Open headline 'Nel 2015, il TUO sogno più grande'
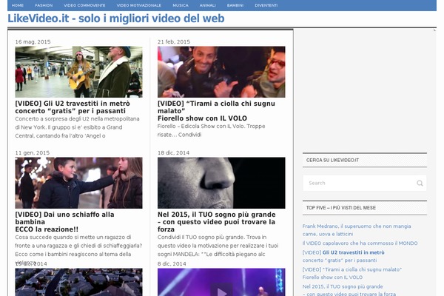 (217, 222)
